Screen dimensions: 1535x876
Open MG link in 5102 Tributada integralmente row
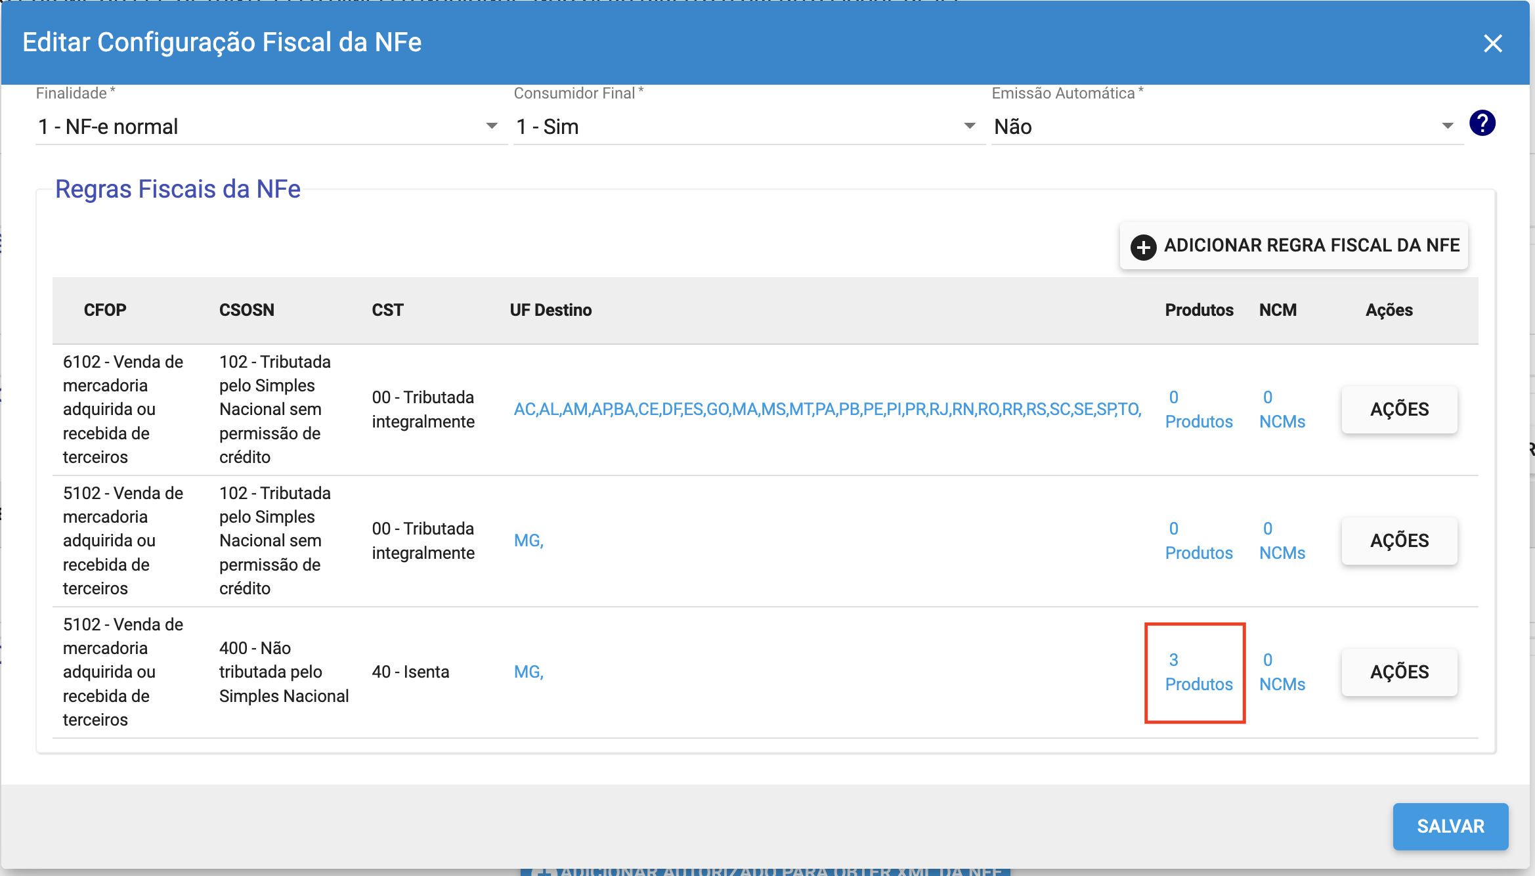click(529, 540)
